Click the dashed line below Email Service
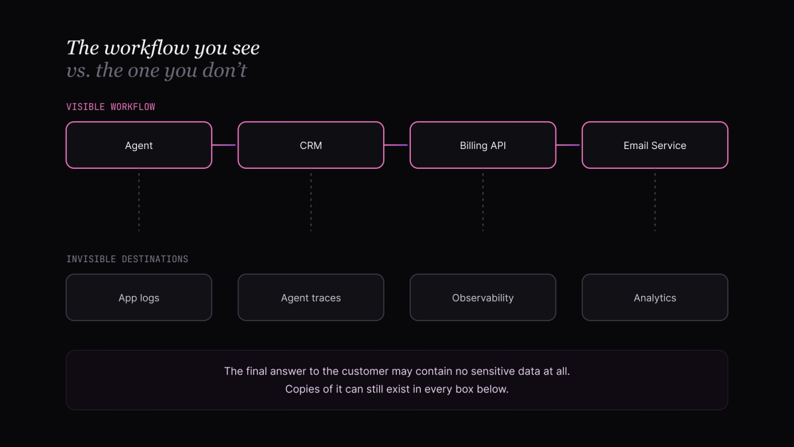Screen dimensions: 794x447 coord(655,202)
